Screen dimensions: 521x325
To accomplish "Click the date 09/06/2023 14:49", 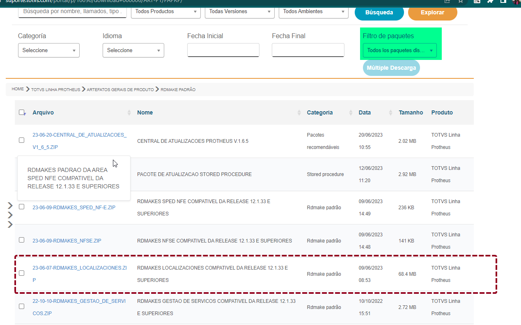I will (x=370, y=207).
